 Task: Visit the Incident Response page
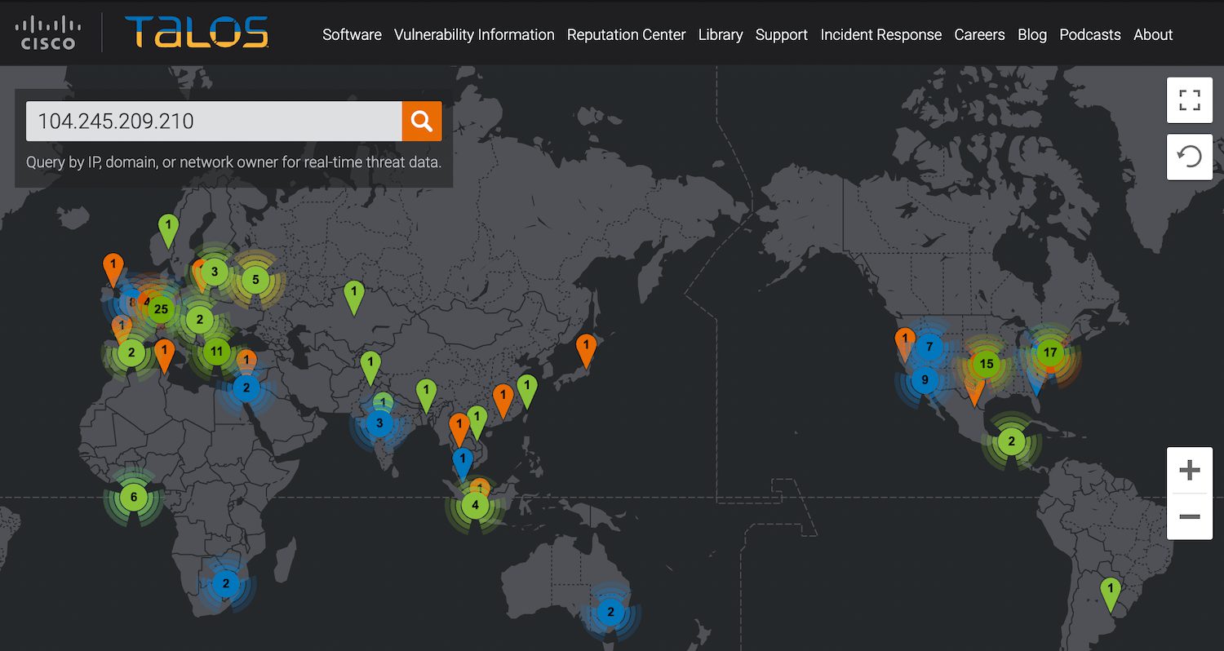pyautogui.click(x=881, y=34)
